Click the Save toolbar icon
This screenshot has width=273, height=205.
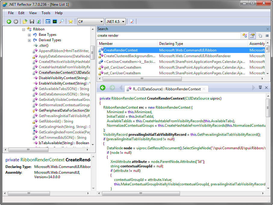(x=32, y=21)
